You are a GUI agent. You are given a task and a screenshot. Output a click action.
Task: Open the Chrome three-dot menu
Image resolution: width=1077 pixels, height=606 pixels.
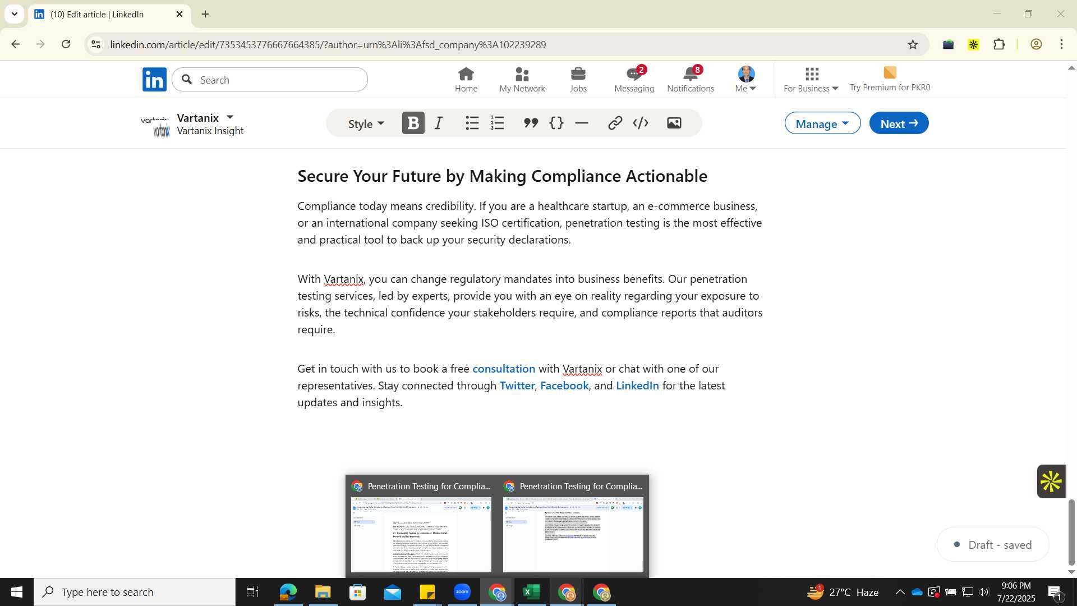pos(1062,44)
